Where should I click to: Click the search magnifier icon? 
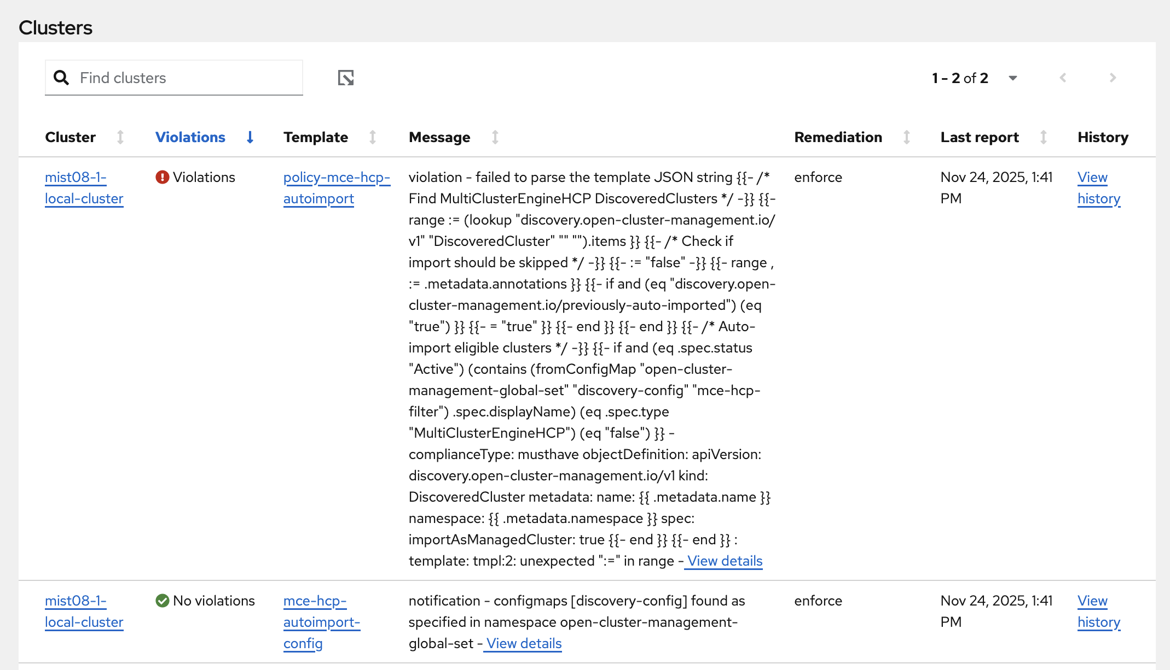[x=61, y=78]
